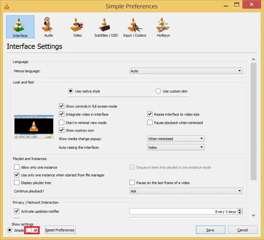Open the Show media change popup dropdown
The image size is (264, 240).
[175, 139]
